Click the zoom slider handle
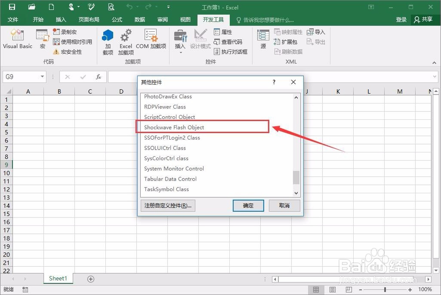Viewport: 441px width, 295px height. pos(385,289)
